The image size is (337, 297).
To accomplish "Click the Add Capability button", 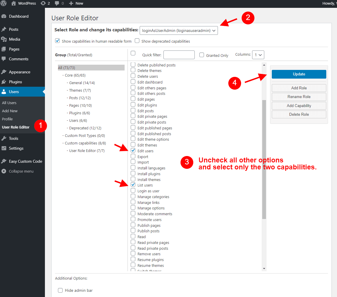I will pyautogui.click(x=299, y=106).
